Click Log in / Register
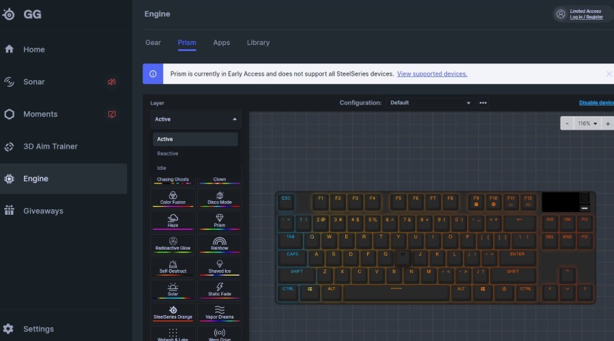 pyautogui.click(x=586, y=17)
